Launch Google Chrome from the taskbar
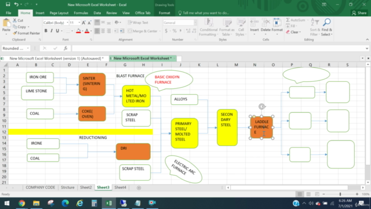Screen dimensions: 371x209 pyautogui.click(x=22, y=203)
